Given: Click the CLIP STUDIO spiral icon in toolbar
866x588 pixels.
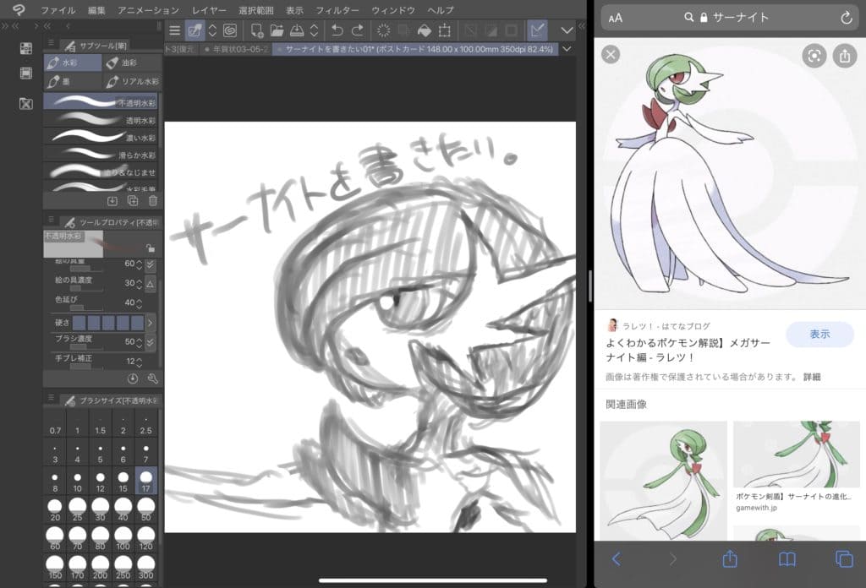Looking at the screenshot, I should [230, 31].
